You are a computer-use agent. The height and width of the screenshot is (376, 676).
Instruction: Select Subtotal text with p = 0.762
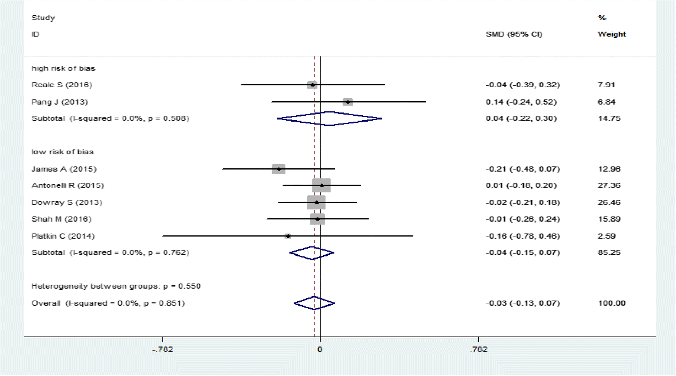(x=110, y=252)
